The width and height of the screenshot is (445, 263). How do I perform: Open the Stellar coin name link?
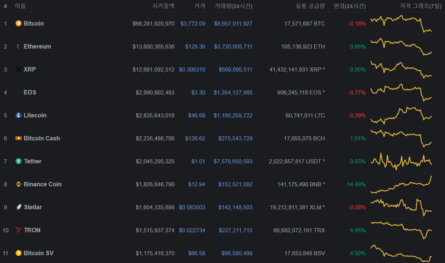33,207
